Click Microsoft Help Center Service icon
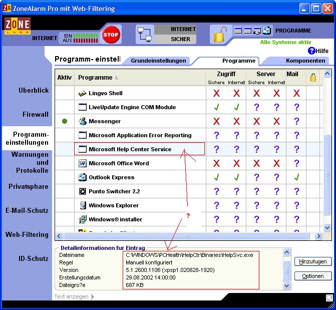This screenshot has width=336, height=310. pos(82,149)
